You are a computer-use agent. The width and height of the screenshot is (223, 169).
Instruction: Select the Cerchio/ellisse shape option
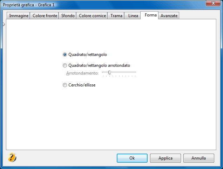tap(65, 85)
